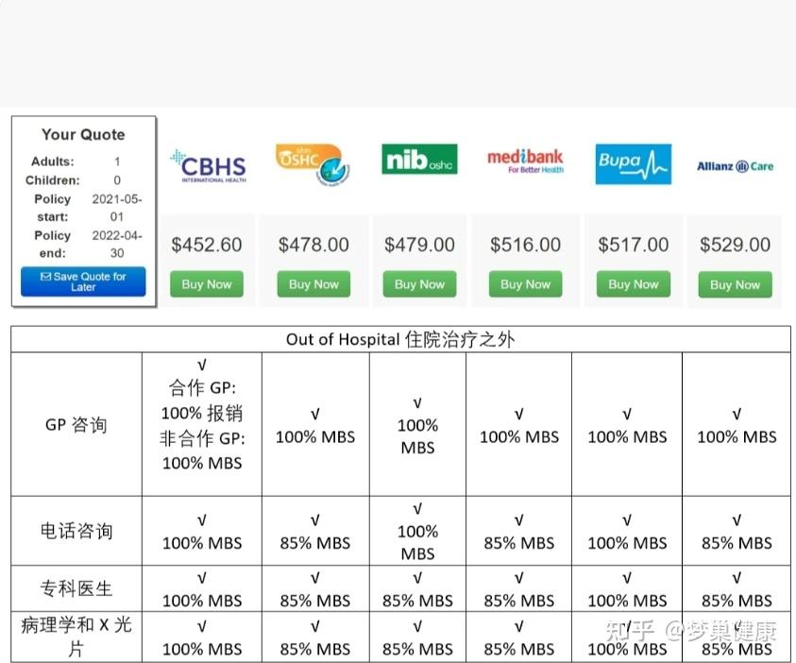This screenshot has height=663, width=796.
Task: Click the Children label in quote
Action: click(52, 180)
